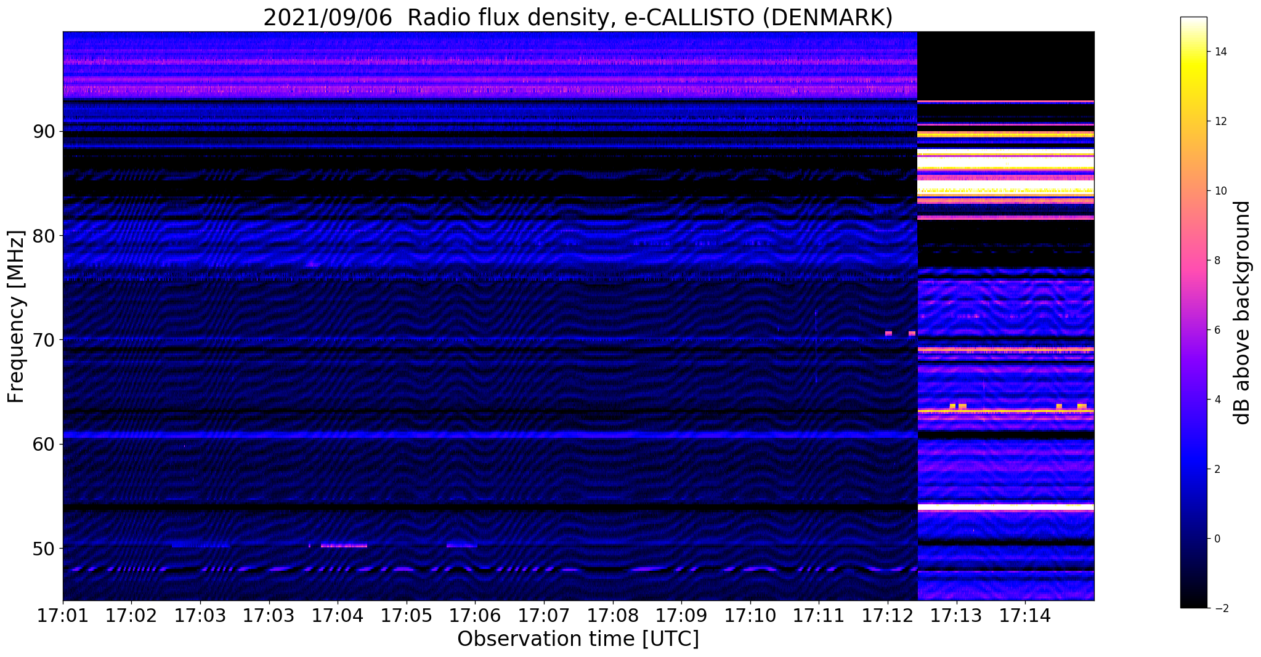Click the colorbar tick label '2'
The image size is (1261, 657).
tap(1217, 469)
